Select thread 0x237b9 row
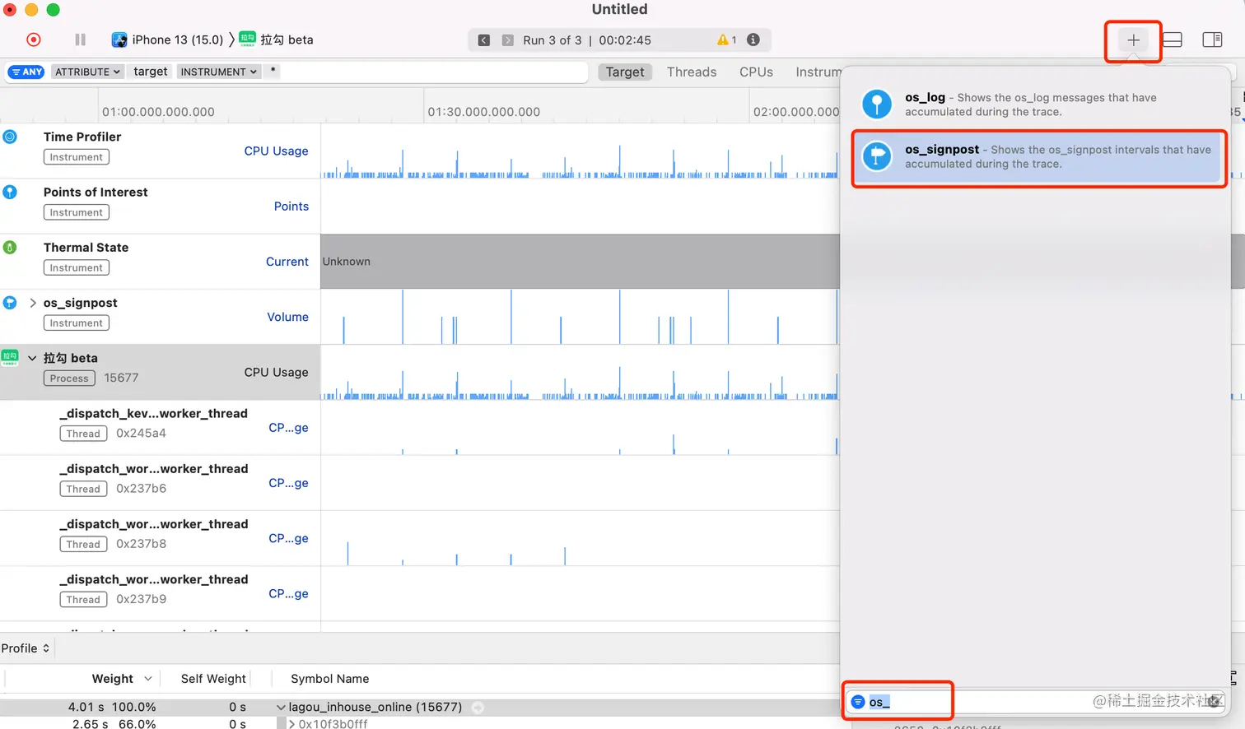 tap(160, 592)
